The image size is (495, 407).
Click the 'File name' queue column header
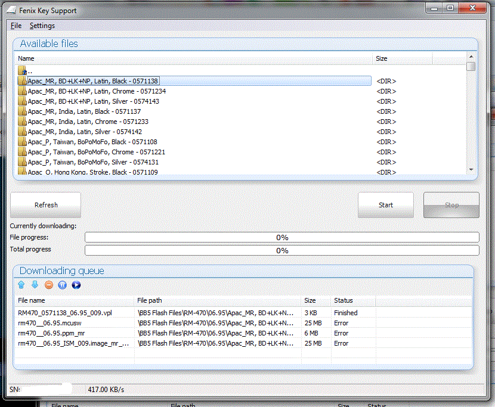75,300
